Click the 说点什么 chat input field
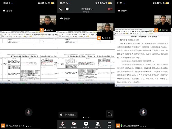The height and width of the screenshot is (129, 172). 71,115
